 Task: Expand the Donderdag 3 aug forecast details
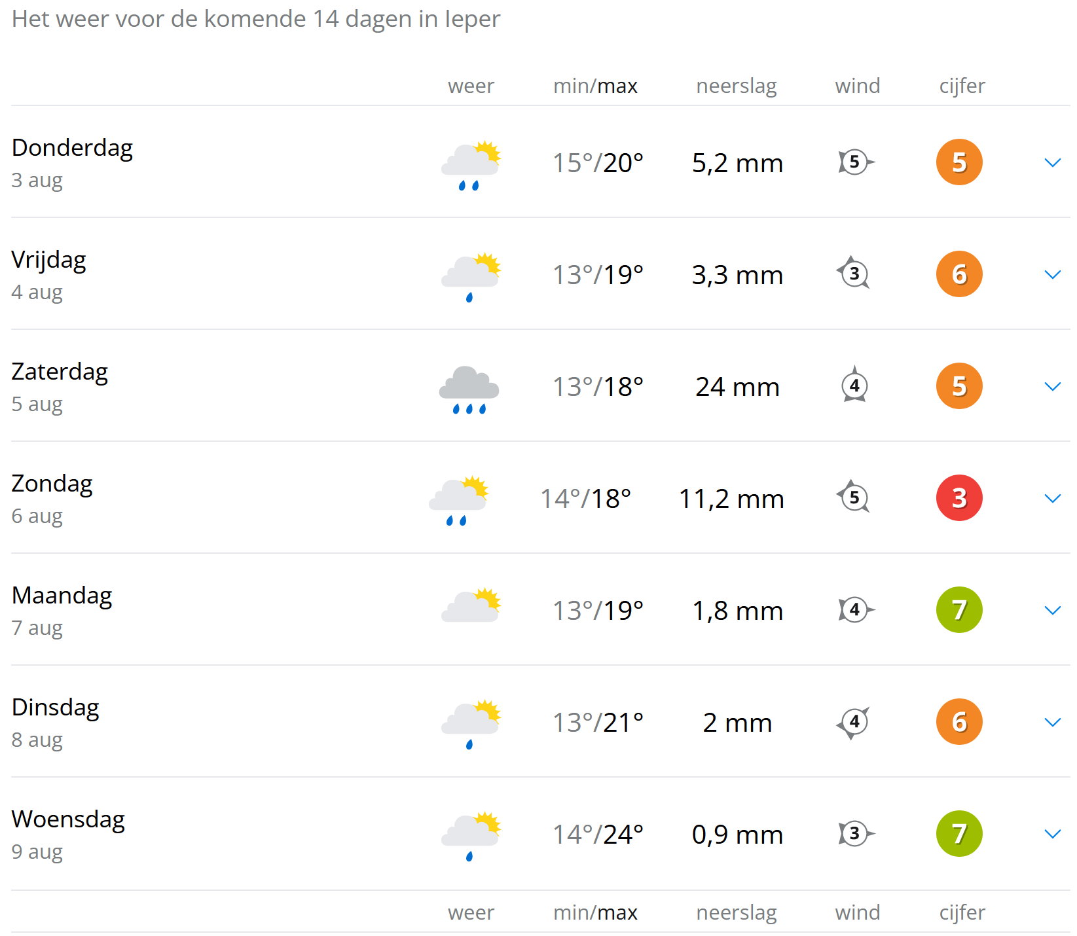click(x=1052, y=162)
